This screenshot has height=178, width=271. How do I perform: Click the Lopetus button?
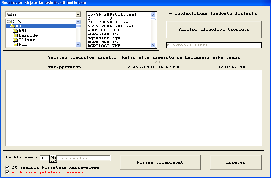(235, 162)
